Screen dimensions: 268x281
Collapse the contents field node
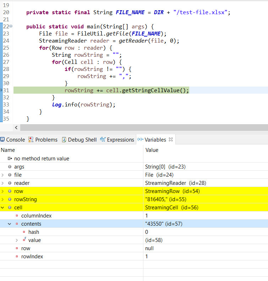10,224
